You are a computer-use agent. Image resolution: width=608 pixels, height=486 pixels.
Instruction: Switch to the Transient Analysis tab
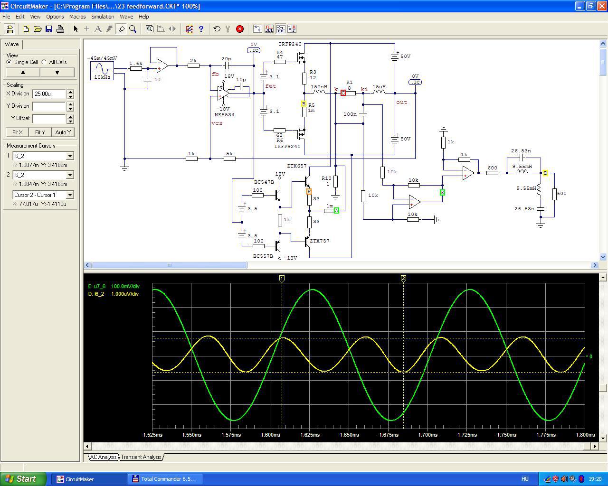141,457
